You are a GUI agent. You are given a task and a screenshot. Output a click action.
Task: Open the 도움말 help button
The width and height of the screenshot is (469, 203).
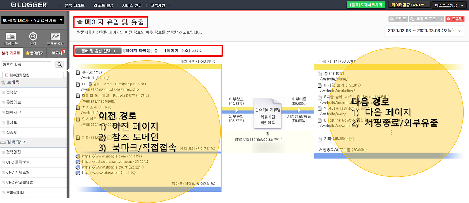coord(455,19)
